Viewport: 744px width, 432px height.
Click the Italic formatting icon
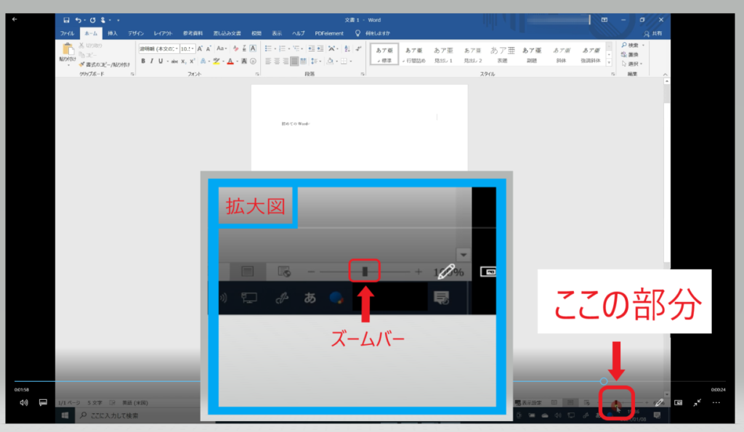click(x=151, y=61)
